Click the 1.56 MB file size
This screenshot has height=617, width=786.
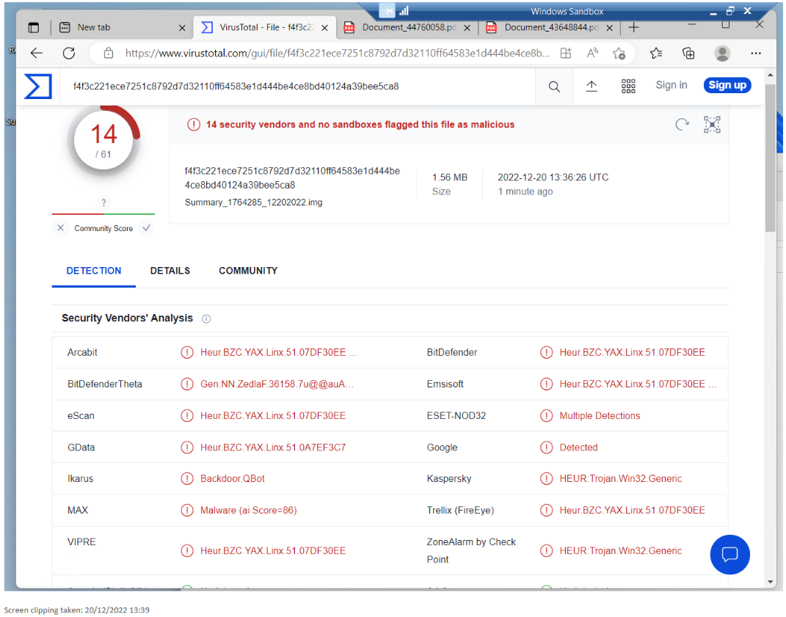[x=450, y=178]
